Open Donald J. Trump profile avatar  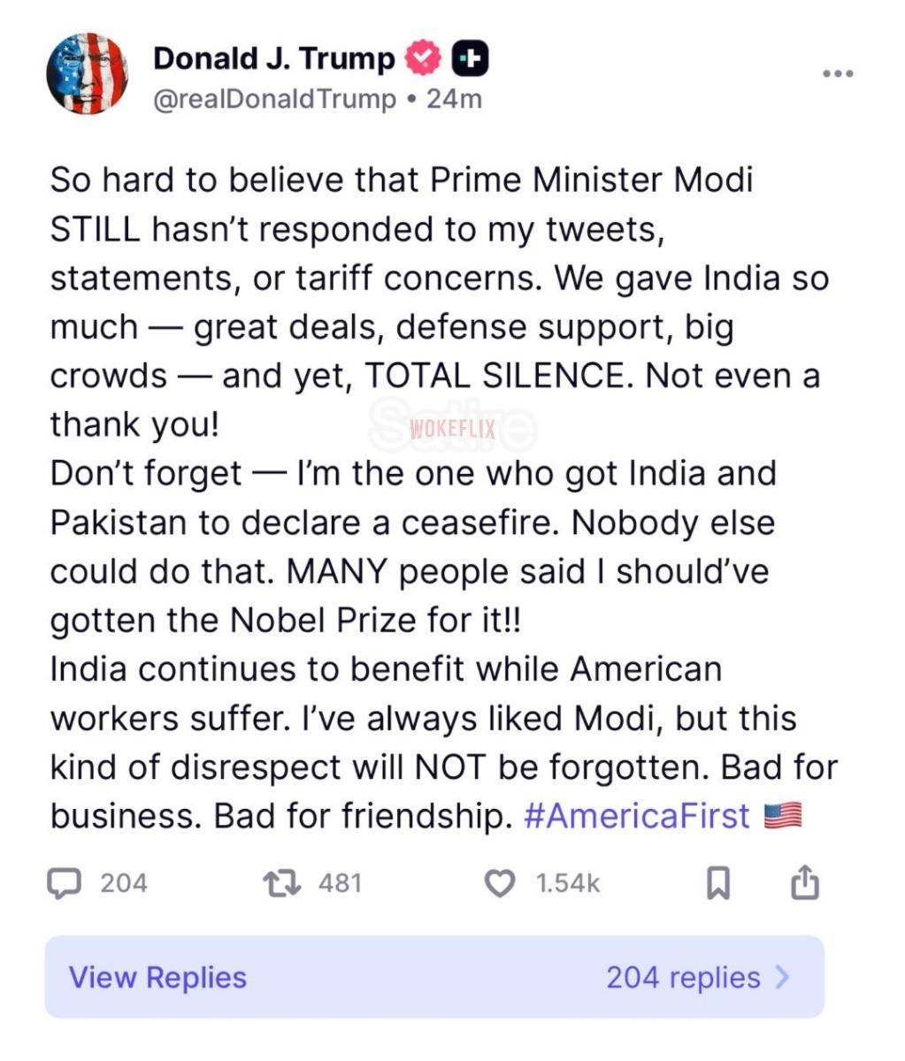pyautogui.click(x=87, y=74)
